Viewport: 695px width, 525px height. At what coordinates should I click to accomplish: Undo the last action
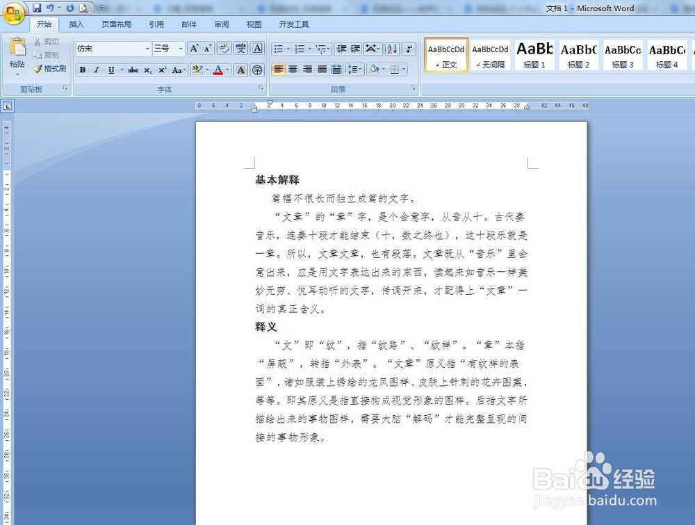pyautogui.click(x=50, y=8)
